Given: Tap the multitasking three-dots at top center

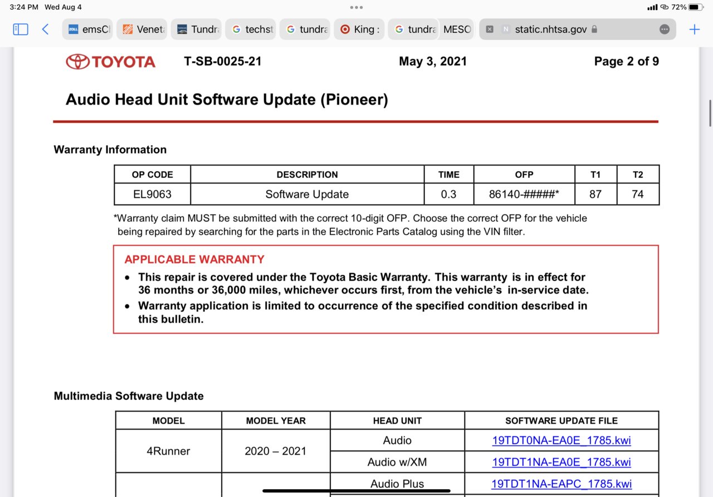Looking at the screenshot, I should (356, 7).
